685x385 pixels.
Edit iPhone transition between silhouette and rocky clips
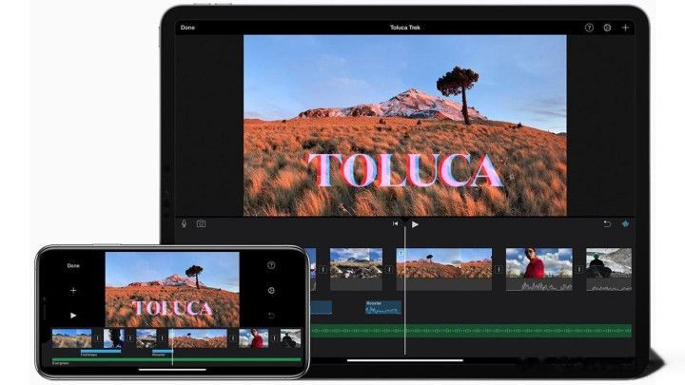coord(130,338)
